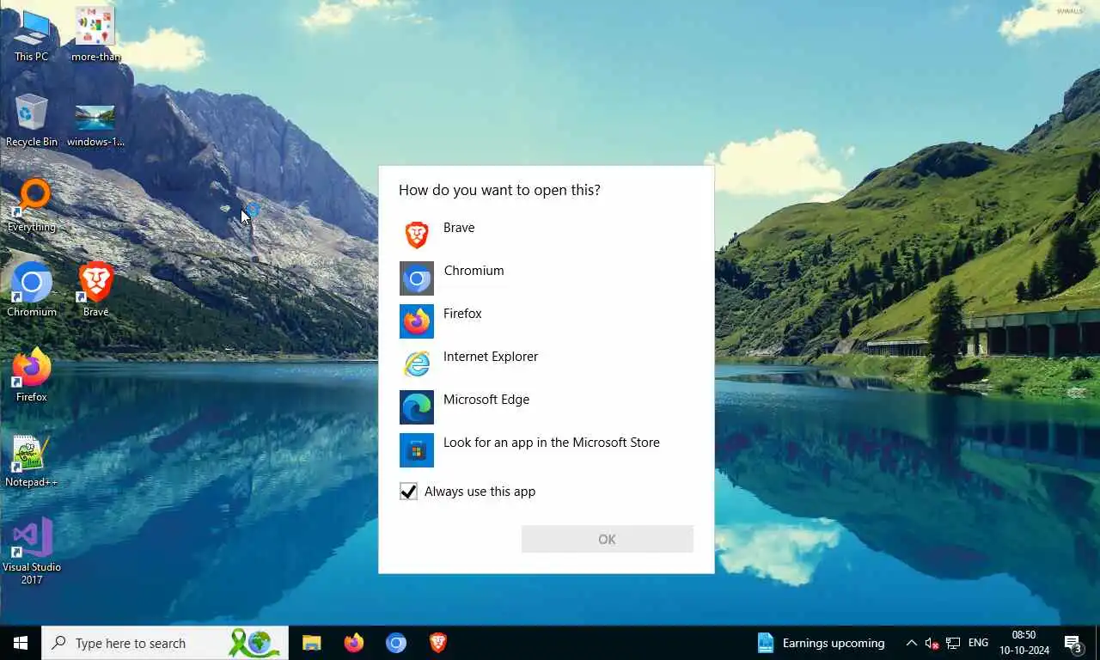Select the Brave text label in dialog

(x=459, y=228)
